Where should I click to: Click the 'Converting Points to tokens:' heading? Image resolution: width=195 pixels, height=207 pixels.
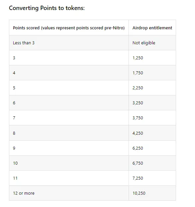pos(47,8)
